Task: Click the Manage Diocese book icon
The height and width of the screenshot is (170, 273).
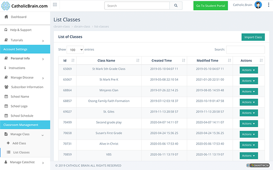Action: click(6, 77)
